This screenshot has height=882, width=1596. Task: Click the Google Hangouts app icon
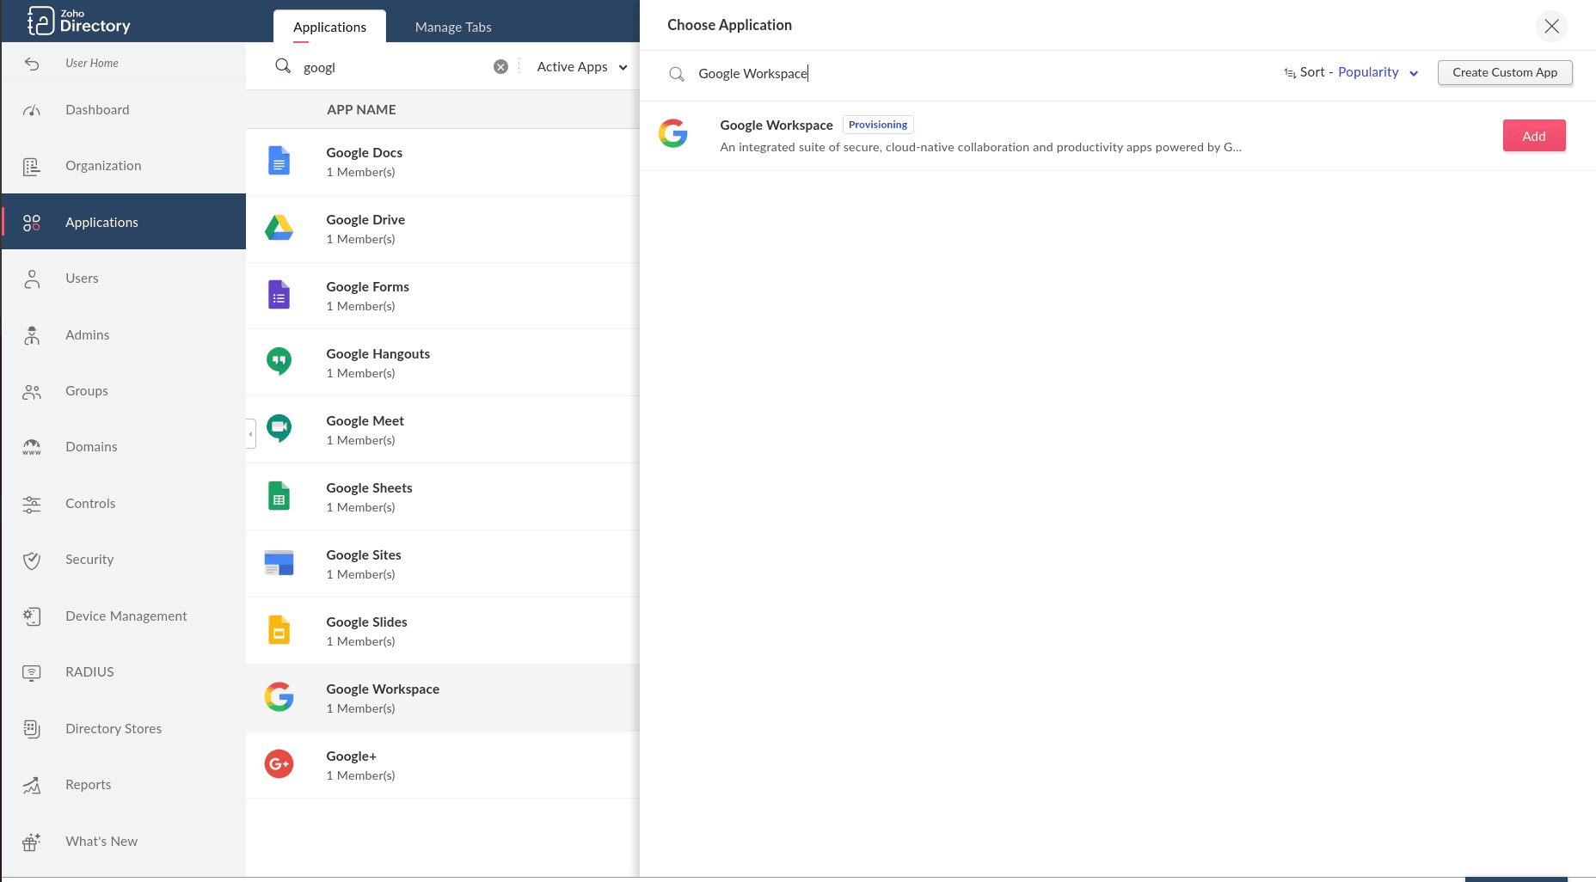coord(279,362)
